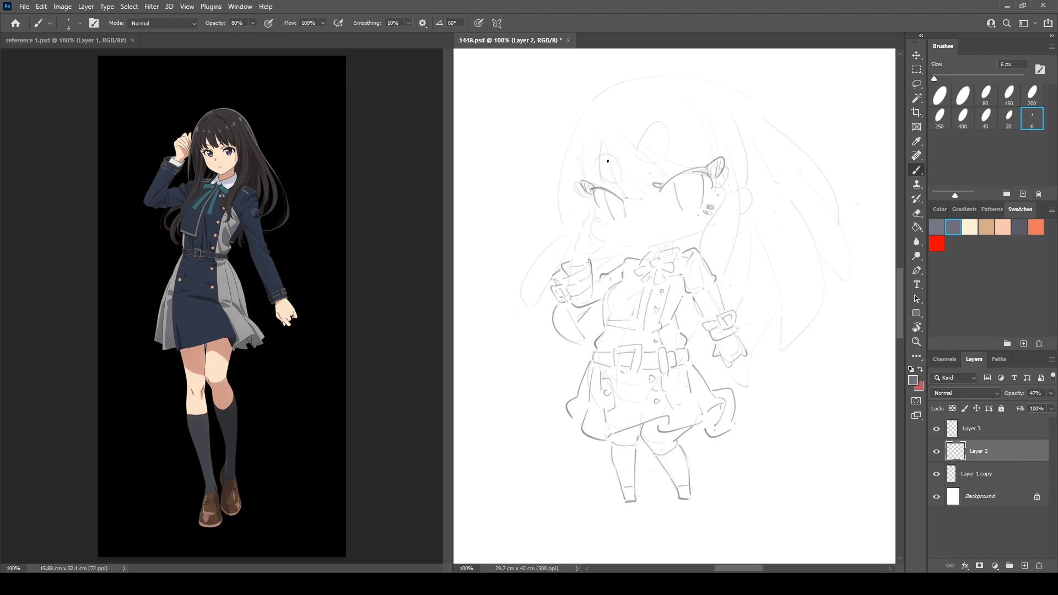Image resolution: width=1058 pixels, height=595 pixels.
Task: Select the Move tool
Action: click(x=916, y=56)
